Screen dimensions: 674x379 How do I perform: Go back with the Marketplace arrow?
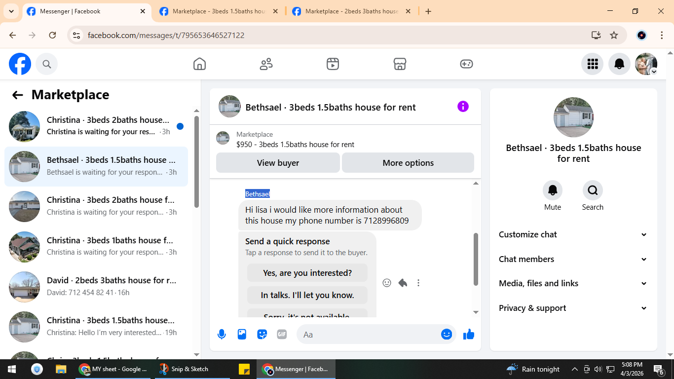(18, 95)
